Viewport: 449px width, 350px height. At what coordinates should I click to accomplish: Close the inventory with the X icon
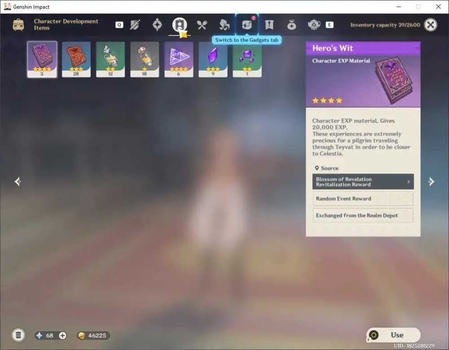(431, 25)
